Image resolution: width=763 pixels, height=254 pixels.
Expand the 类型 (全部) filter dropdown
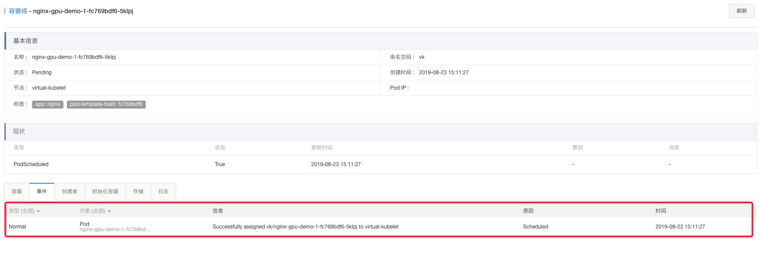(x=24, y=211)
